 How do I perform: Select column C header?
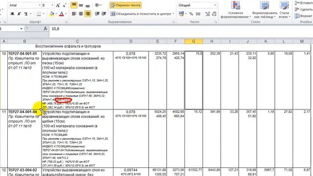point(77,41)
